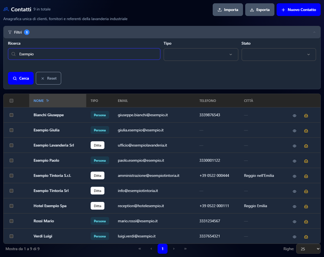This screenshot has height=257, width=324.
Task: Jump to first page double arrow
Action: click(140, 249)
